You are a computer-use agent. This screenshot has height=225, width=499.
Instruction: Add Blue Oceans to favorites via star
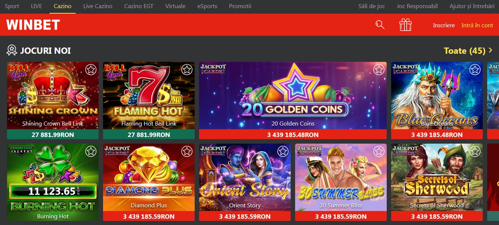(x=475, y=69)
